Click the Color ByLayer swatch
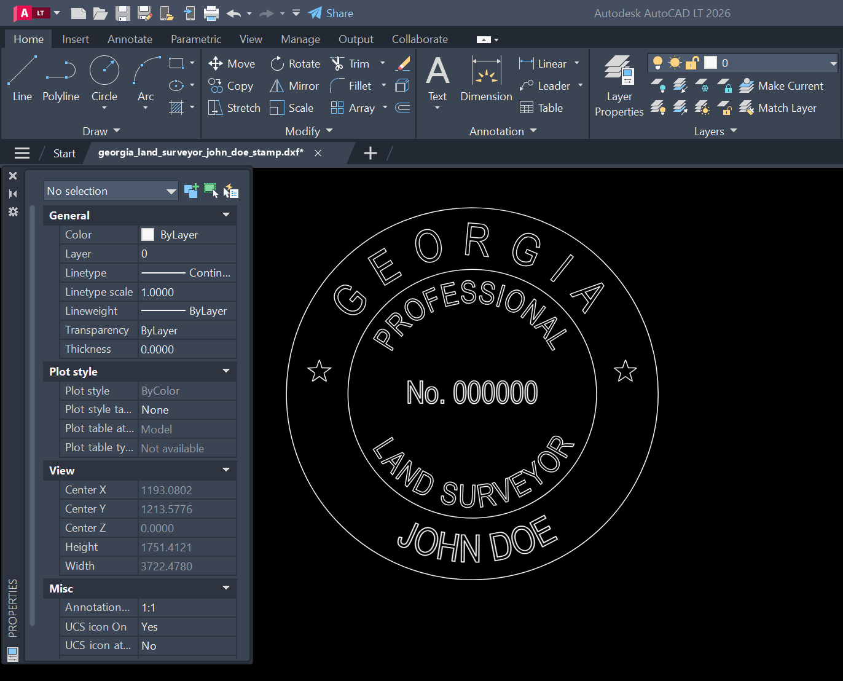 point(147,234)
